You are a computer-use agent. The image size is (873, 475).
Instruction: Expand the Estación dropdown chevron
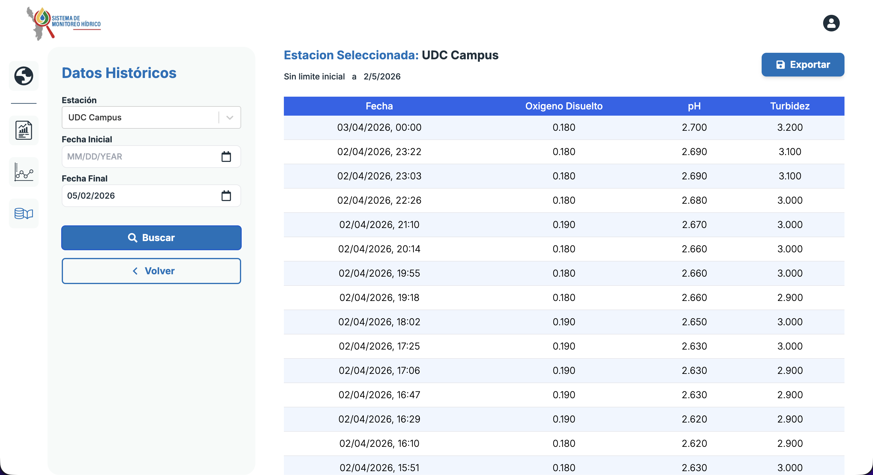[230, 117]
